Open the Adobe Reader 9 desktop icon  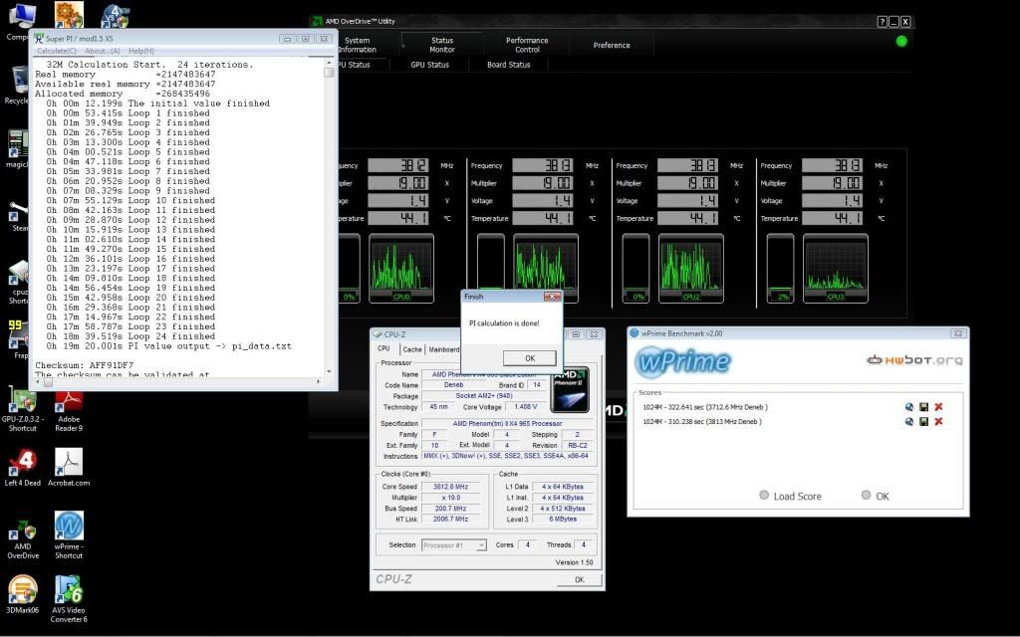[69, 408]
